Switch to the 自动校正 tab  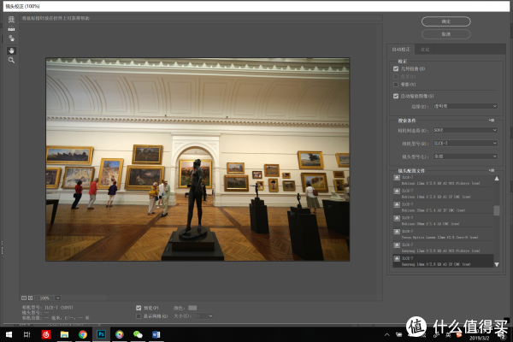pyautogui.click(x=401, y=50)
